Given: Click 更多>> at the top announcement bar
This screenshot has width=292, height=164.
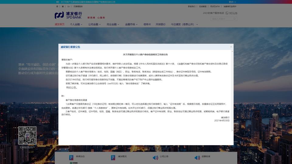Looking at the screenshot, I should [x=232, y=2].
